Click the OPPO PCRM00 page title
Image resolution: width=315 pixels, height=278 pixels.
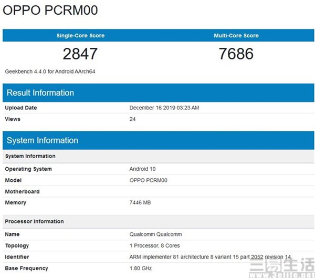pos(51,11)
